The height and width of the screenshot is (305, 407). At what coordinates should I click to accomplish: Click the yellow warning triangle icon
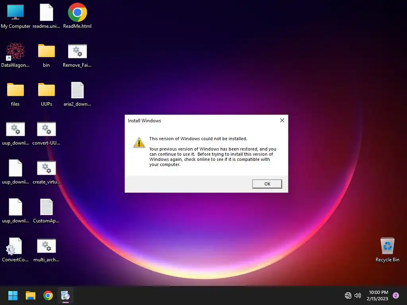(139, 143)
